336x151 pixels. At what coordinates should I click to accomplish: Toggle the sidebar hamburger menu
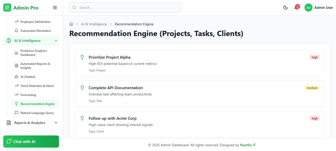55,8
